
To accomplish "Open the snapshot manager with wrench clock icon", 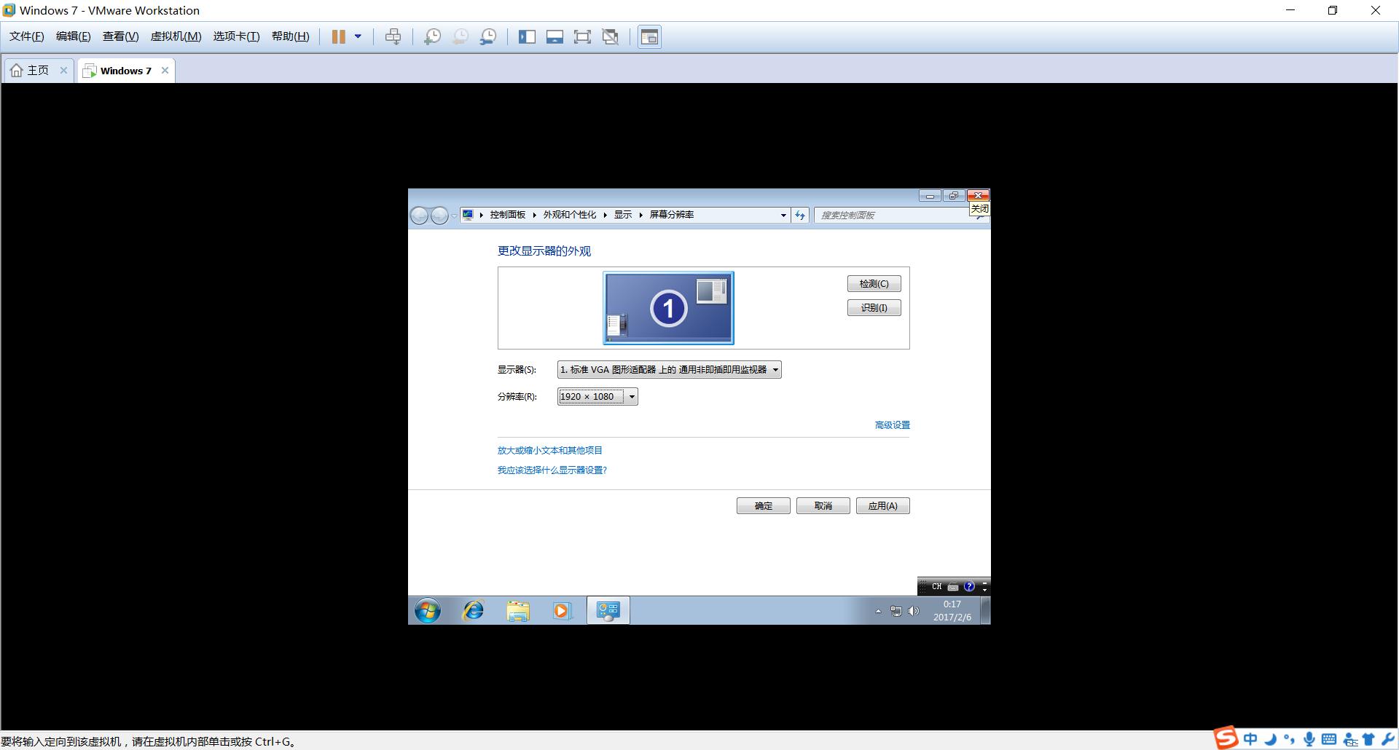I will point(488,36).
